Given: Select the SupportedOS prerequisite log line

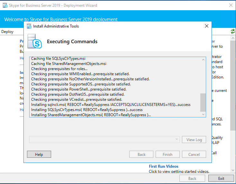Looking at the screenshot, I should [x=81, y=84].
